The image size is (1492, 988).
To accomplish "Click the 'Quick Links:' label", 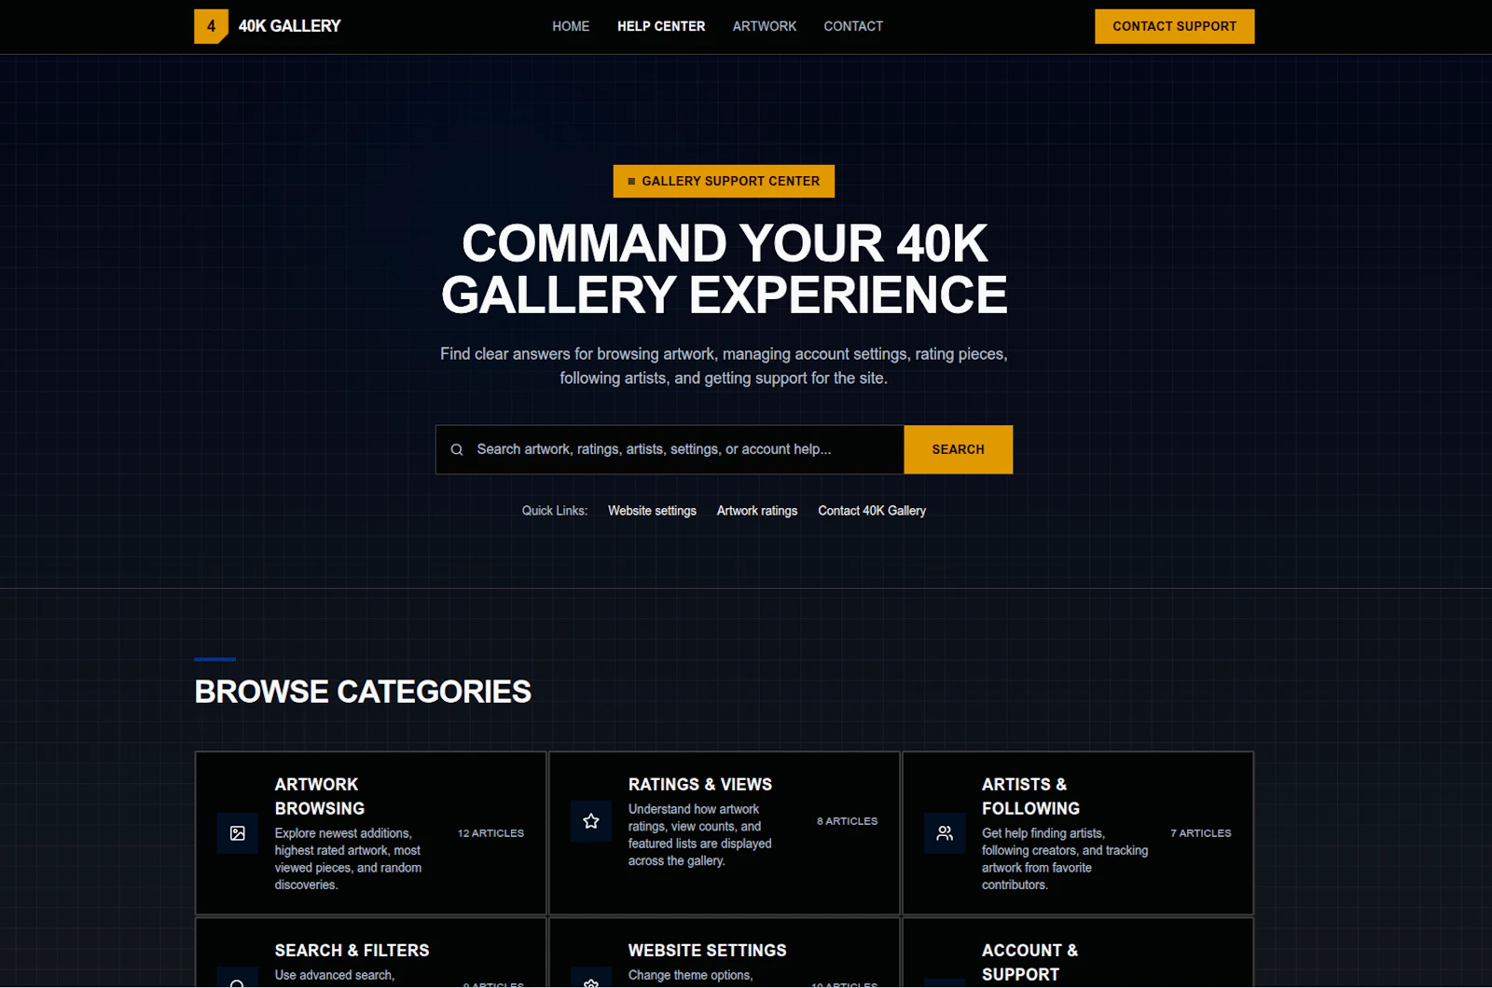I will point(554,511).
